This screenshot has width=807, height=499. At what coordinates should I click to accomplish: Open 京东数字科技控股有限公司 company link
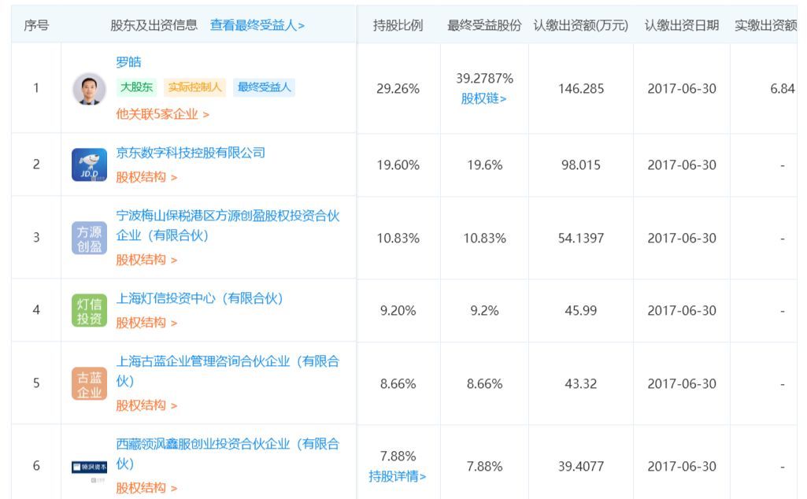tap(191, 152)
